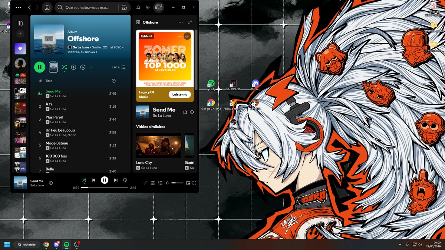Viewport: 445px width, 250px height.
Task: Share 'Send Me' from the now playing panel
Action: tap(185, 112)
